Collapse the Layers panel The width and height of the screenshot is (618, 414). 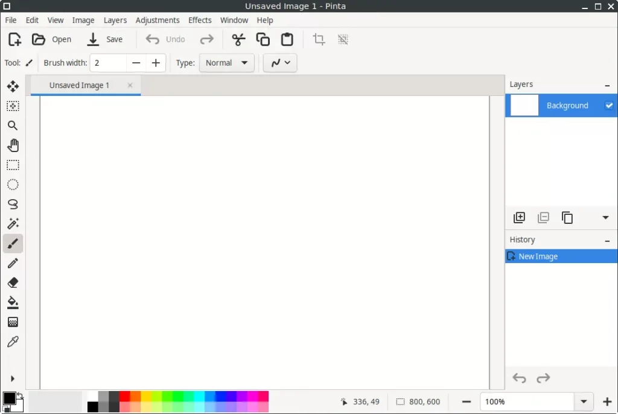coord(607,85)
